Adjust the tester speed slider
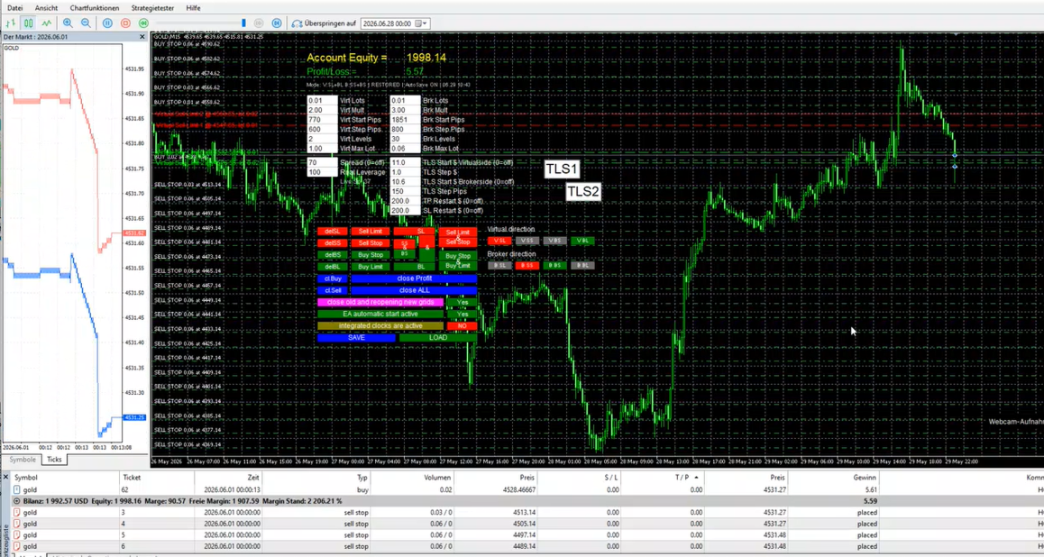Screen dimensions: 1044x557 coord(243,23)
